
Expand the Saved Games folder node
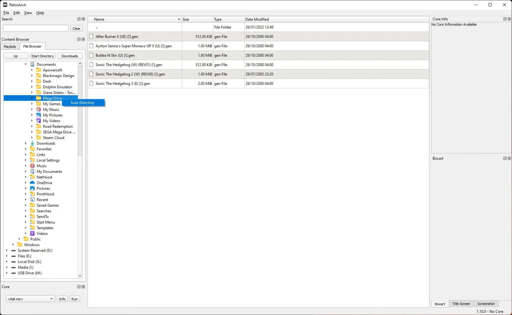(26, 205)
